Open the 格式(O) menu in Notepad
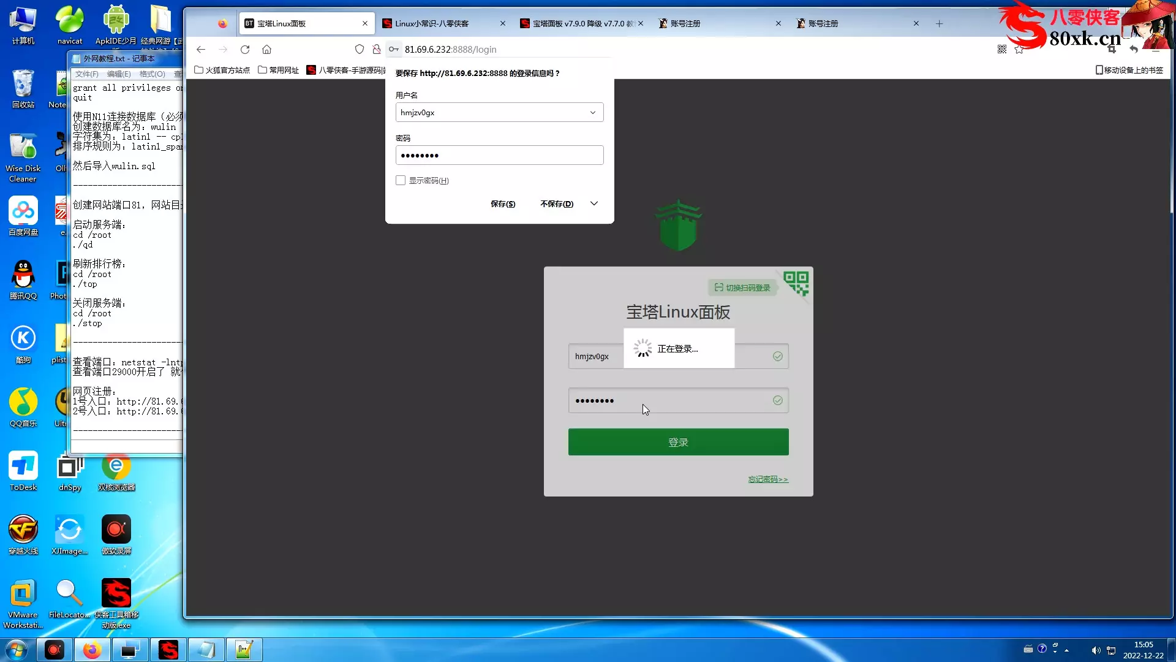This screenshot has height=662, width=1176. pos(152,74)
